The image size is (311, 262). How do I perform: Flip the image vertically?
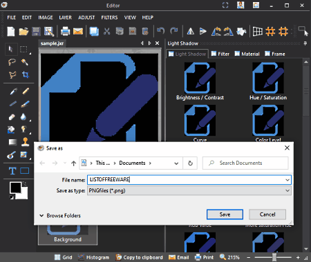[x=203, y=31]
